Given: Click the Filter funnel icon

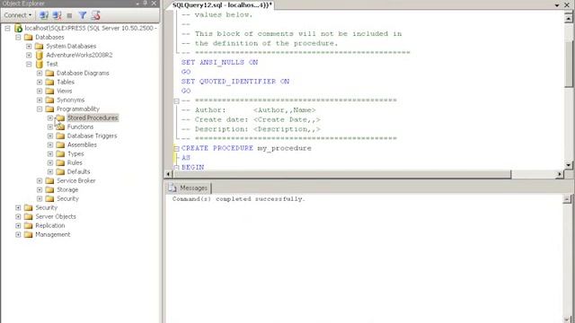Looking at the screenshot, I should (x=83, y=15).
